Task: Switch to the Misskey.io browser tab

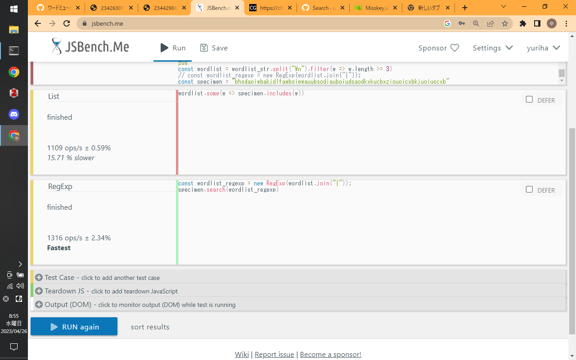Action: point(376,7)
